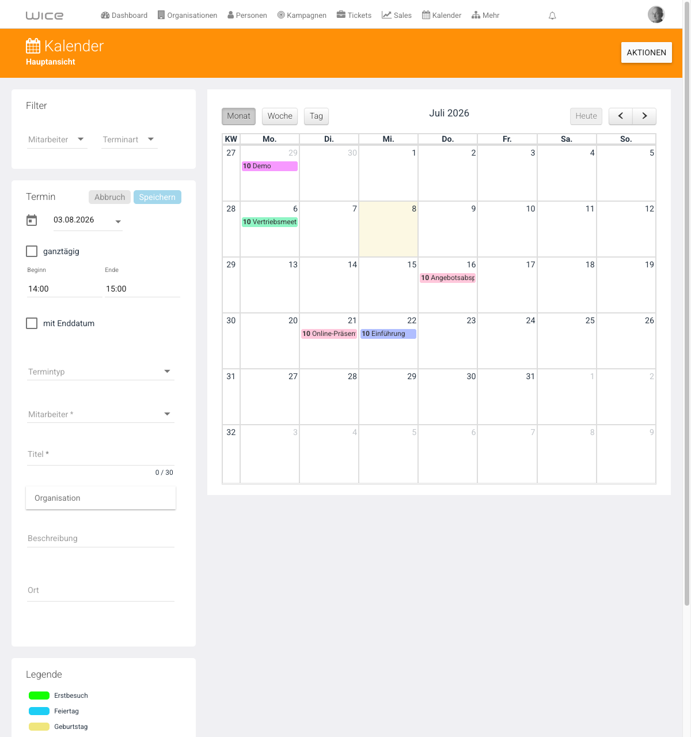Go to previous month with left arrow
This screenshot has height=737, width=691.
tap(621, 116)
